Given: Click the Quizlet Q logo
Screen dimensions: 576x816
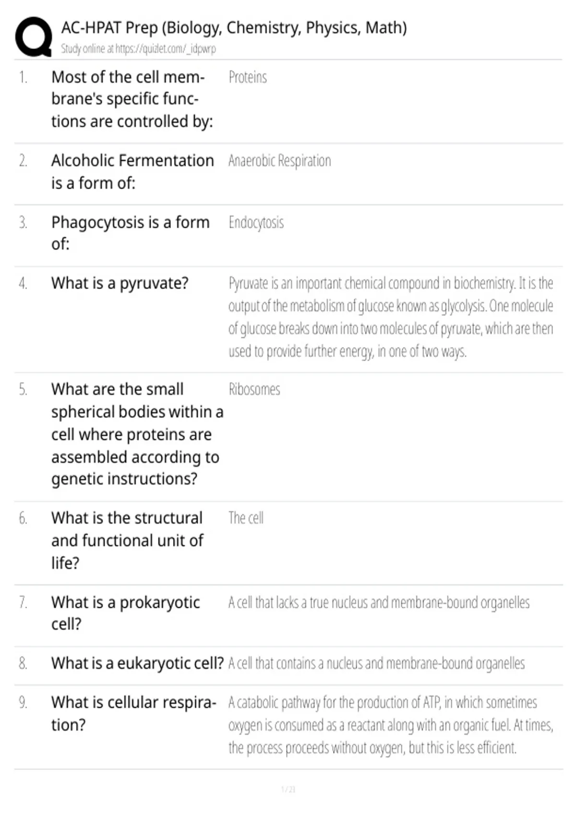Looking at the screenshot, I should (34, 37).
